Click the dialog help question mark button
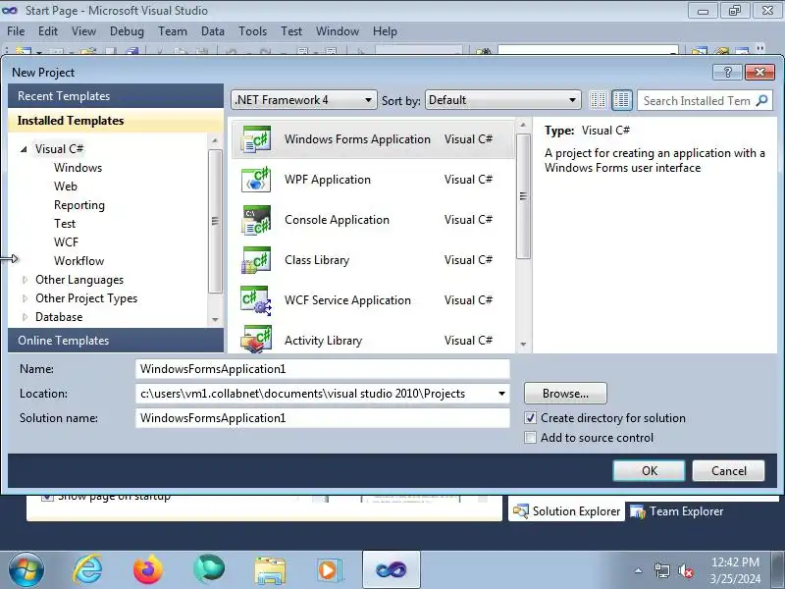This screenshot has width=785, height=589. (727, 72)
